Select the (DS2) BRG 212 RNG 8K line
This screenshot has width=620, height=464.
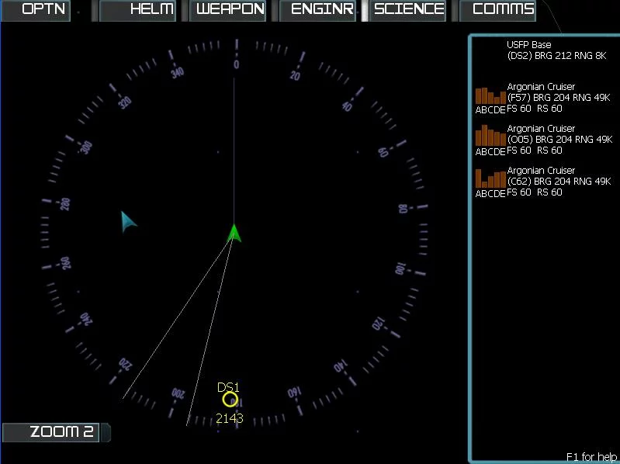click(x=556, y=56)
